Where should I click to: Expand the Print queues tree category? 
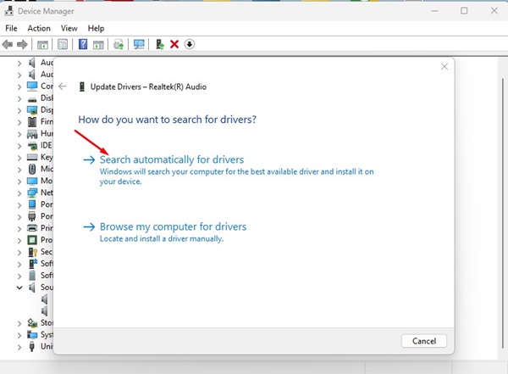coord(19,228)
